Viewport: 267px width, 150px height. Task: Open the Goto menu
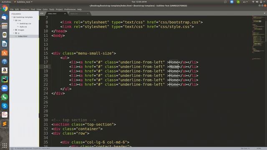click(45, 9)
